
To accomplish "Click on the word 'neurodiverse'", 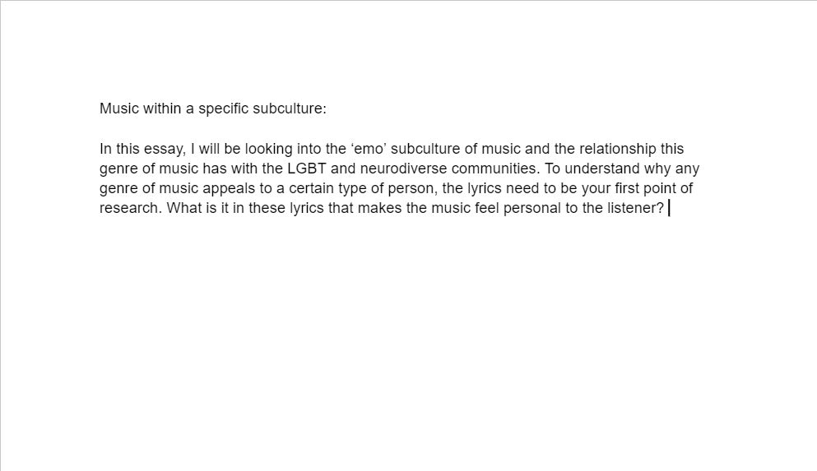I will pyautogui.click(x=403, y=169).
